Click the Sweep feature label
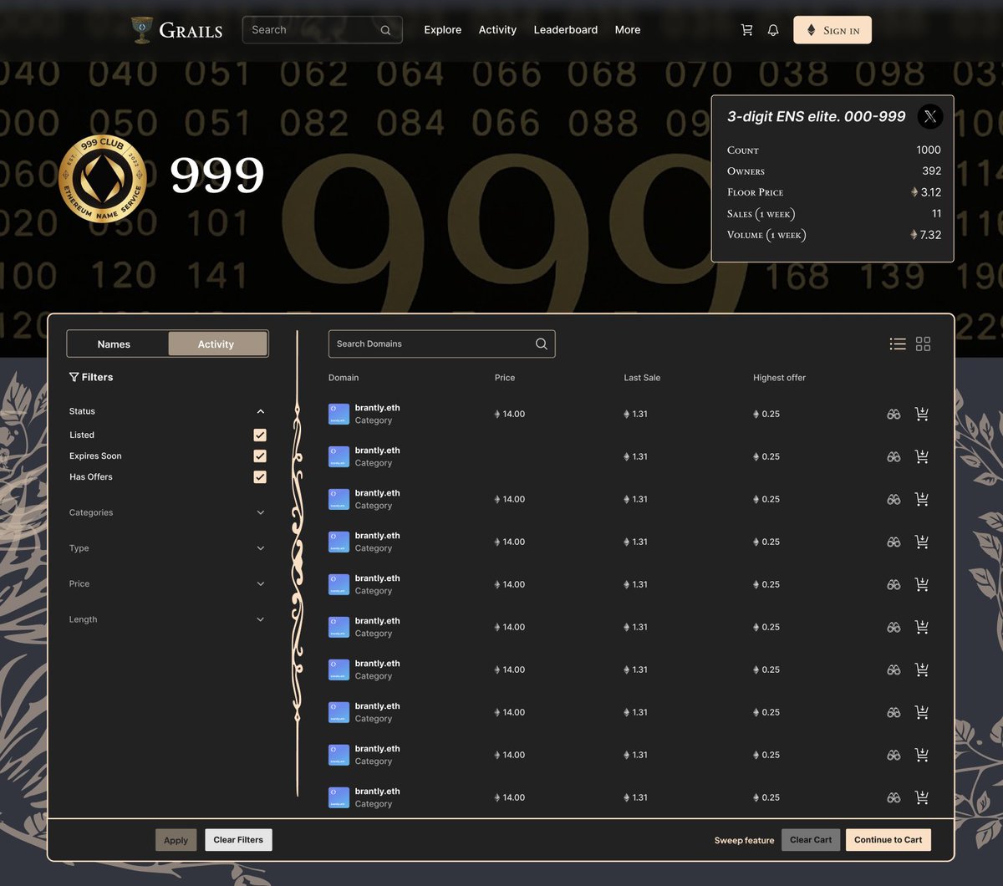 click(x=744, y=840)
